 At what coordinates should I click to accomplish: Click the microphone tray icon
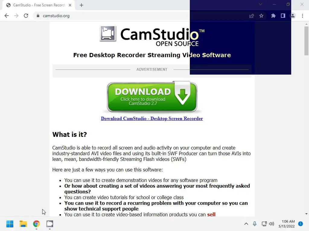pos(255,224)
